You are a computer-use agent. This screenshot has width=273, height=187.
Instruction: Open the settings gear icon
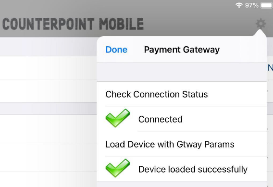tap(261, 24)
